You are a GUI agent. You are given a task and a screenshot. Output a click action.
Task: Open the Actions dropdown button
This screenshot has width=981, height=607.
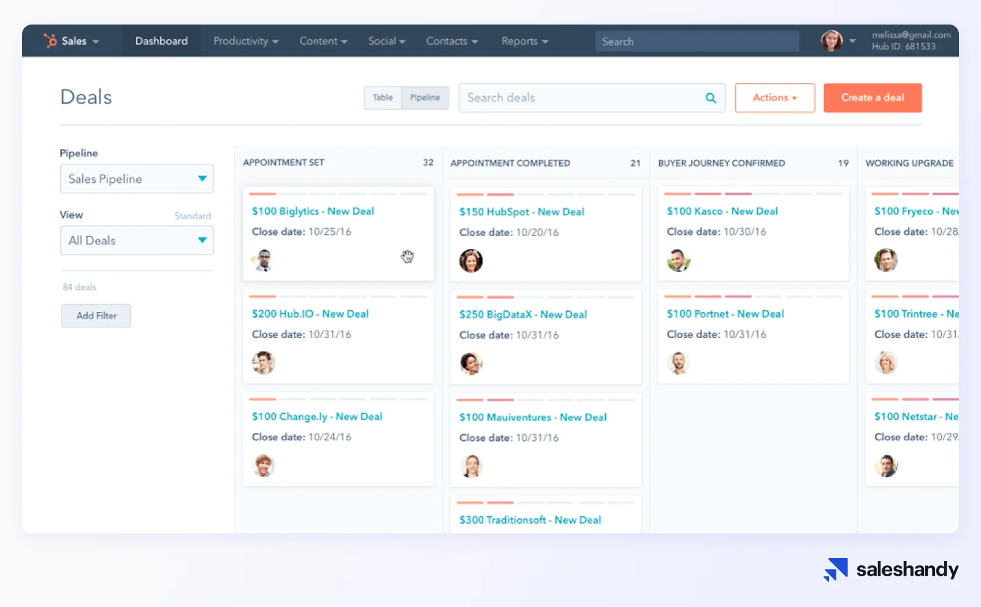[775, 97]
